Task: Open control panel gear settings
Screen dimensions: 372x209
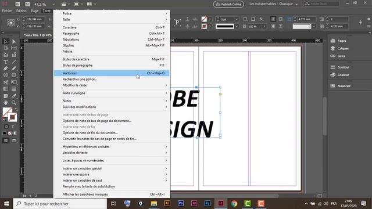Action: click(369, 19)
